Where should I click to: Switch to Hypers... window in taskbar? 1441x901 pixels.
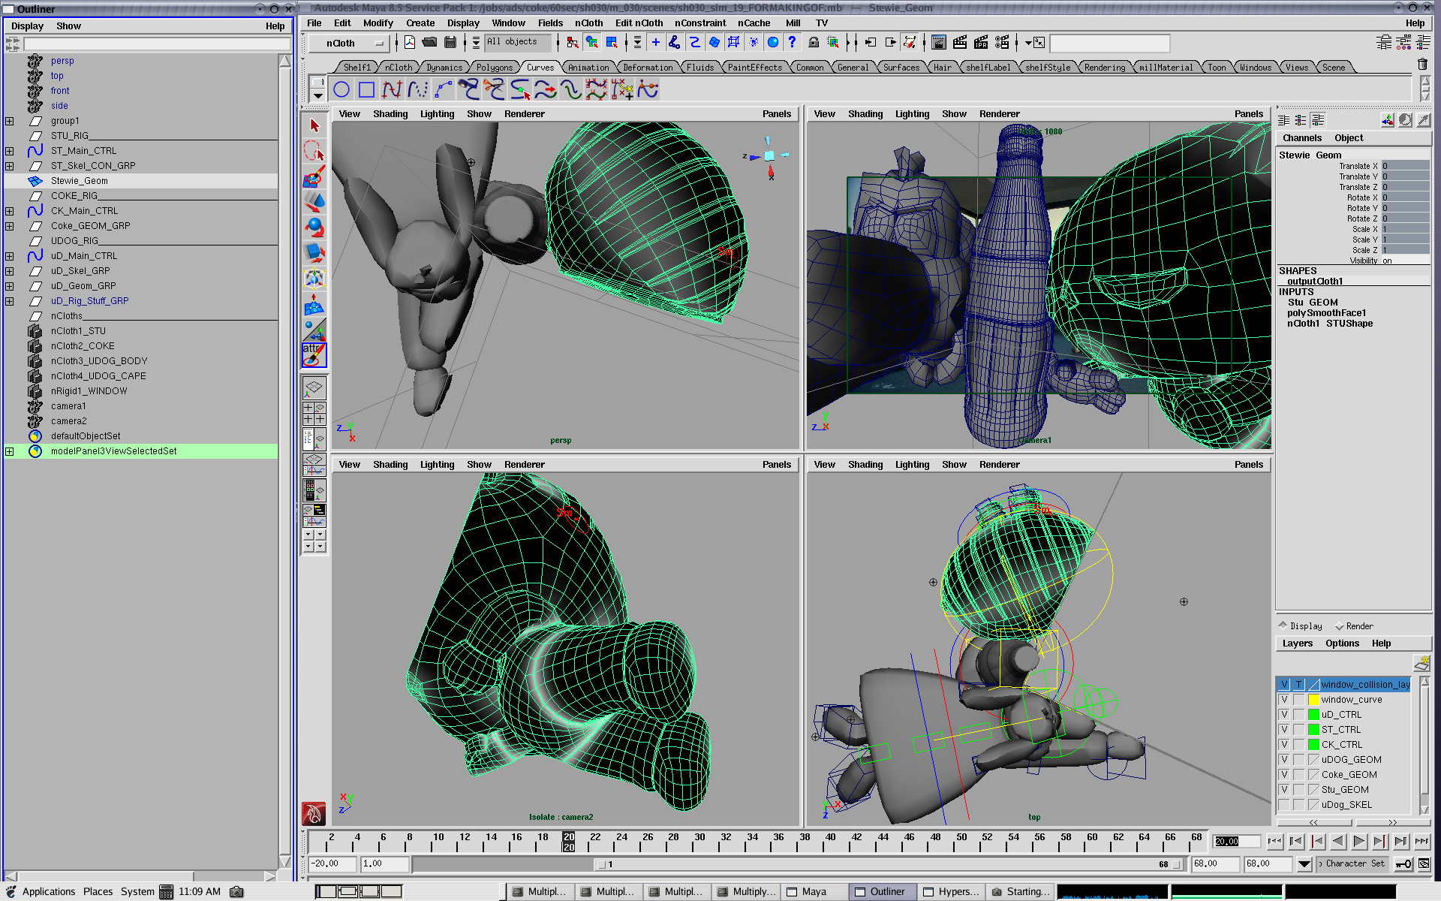pos(950,892)
